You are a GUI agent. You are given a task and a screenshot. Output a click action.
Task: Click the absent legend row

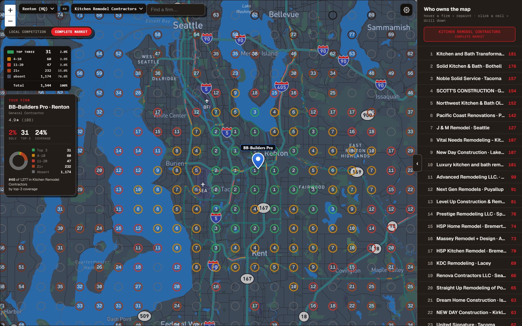tap(37, 77)
